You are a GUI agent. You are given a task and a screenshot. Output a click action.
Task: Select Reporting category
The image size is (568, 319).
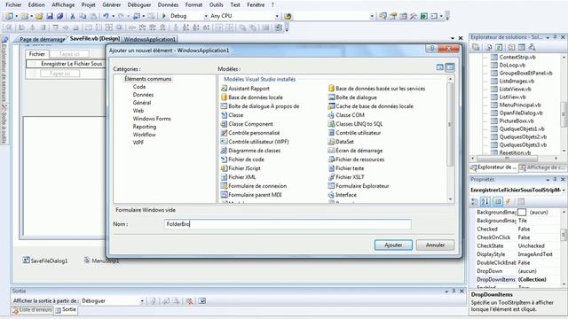[x=145, y=127]
